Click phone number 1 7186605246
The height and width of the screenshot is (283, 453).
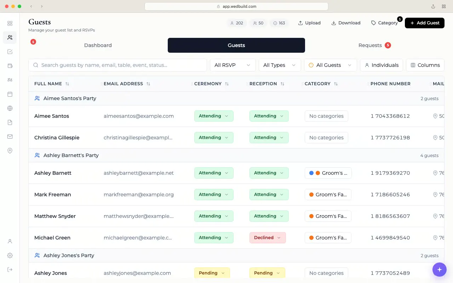(x=390, y=195)
